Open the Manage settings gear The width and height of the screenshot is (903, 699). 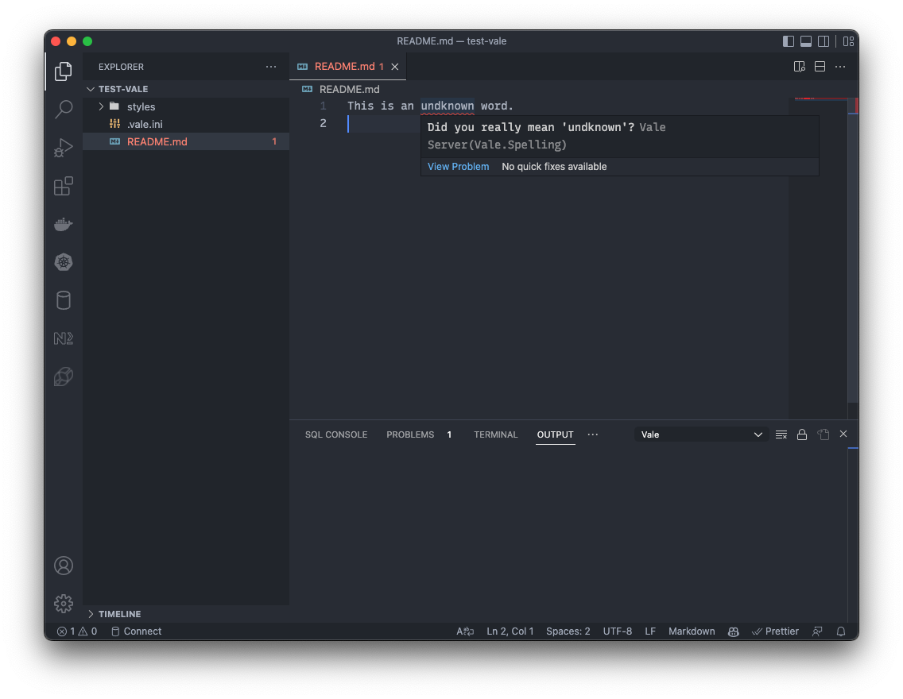click(x=64, y=604)
